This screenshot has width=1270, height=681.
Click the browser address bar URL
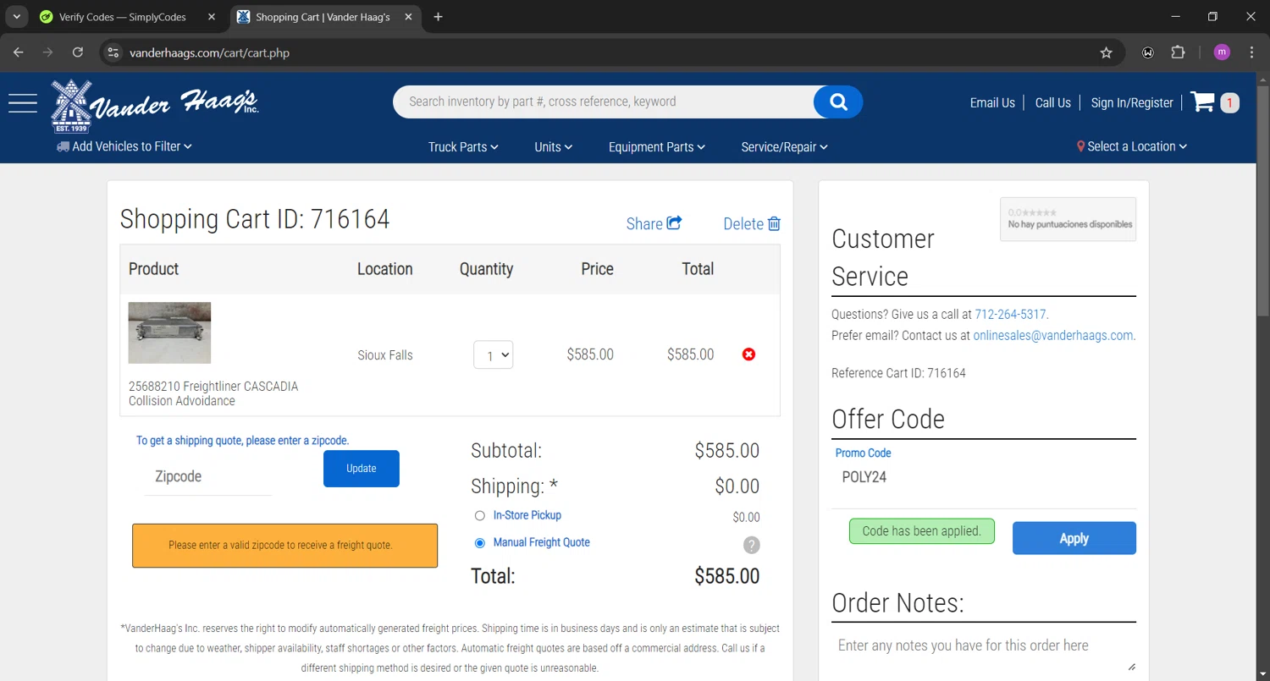point(209,52)
